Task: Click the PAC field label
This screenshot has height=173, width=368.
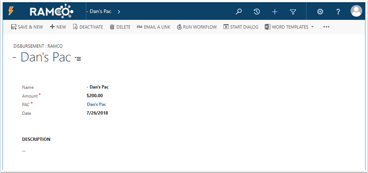Action: click(x=26, y=105)
